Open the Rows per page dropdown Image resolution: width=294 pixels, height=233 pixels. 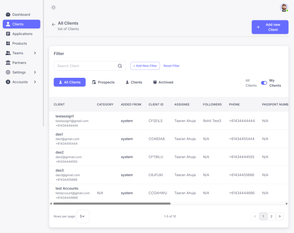point(83,216)
